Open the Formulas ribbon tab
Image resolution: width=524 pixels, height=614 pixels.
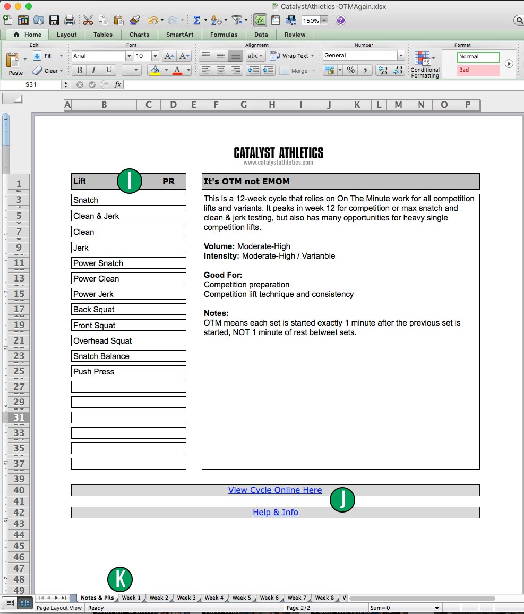[x=224, y=35]
